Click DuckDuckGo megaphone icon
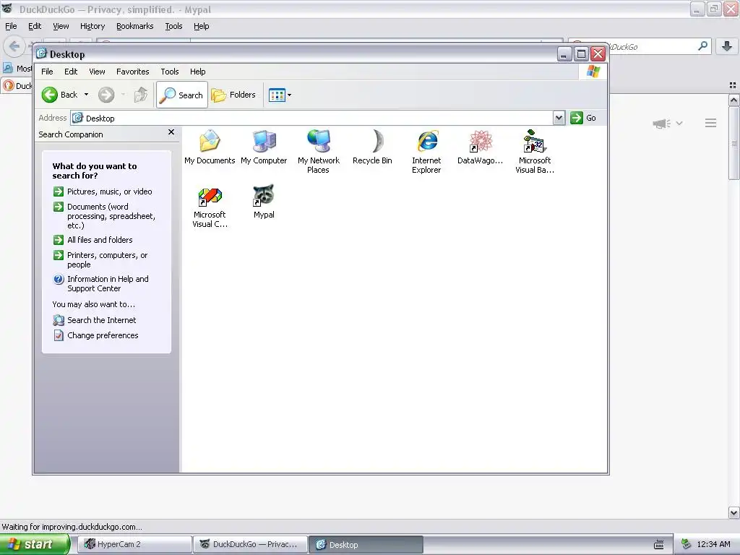 click(662, 123)
